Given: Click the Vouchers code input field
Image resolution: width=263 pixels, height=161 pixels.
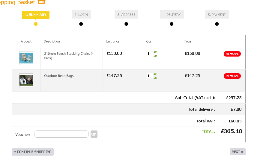Looking at the screenshot, I should coord(61,134).
